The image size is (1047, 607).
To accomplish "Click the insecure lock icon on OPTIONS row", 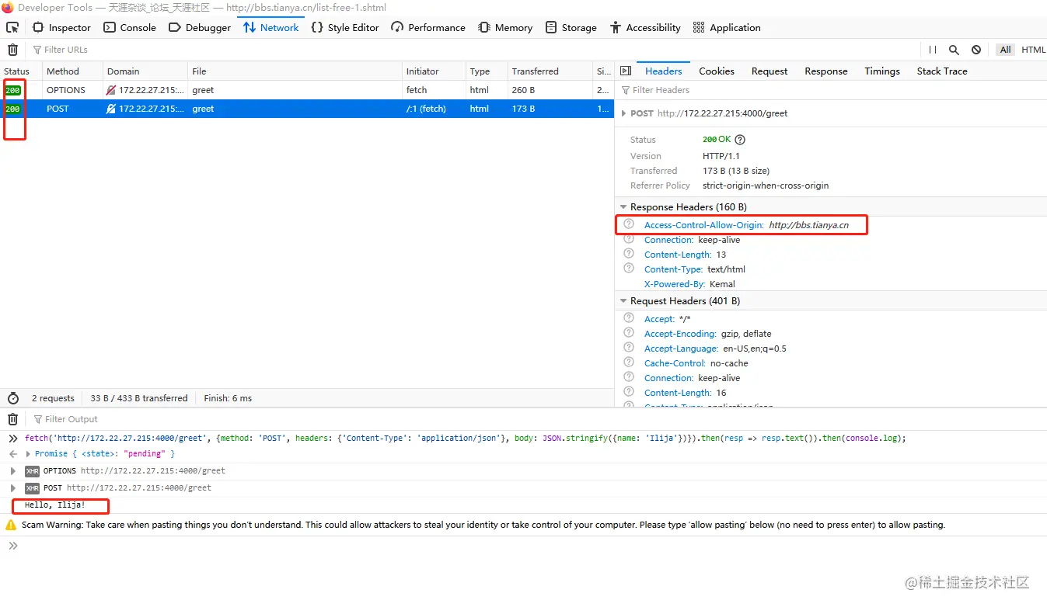I will 111,90.
